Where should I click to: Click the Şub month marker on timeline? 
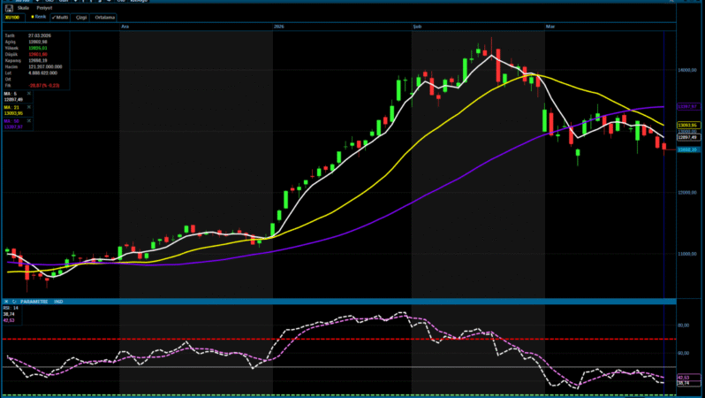coord(417,27)
